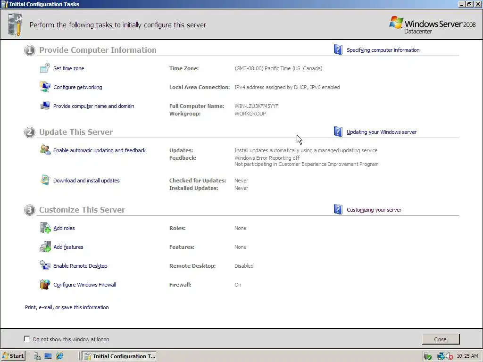
Task: Open Server Manager from quick launch
Action: coord(37,356)
